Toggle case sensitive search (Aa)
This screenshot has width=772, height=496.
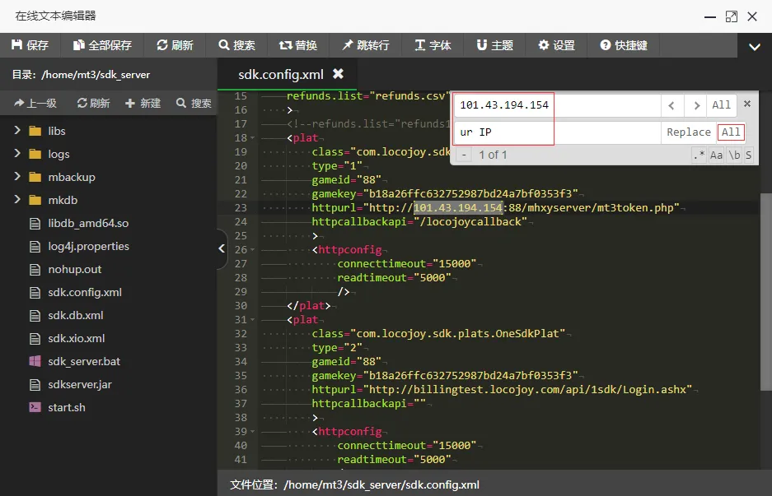[x=716, y=155]
